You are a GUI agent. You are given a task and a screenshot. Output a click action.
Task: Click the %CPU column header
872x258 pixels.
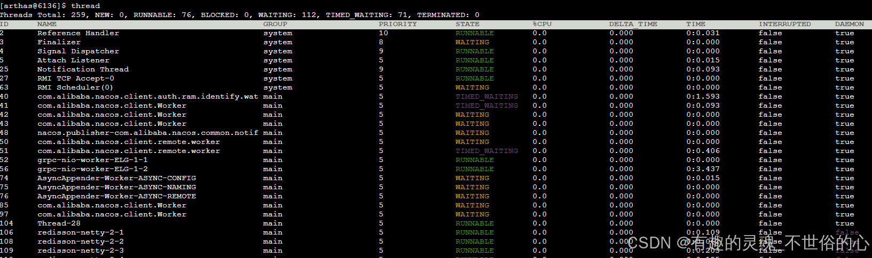542,24
